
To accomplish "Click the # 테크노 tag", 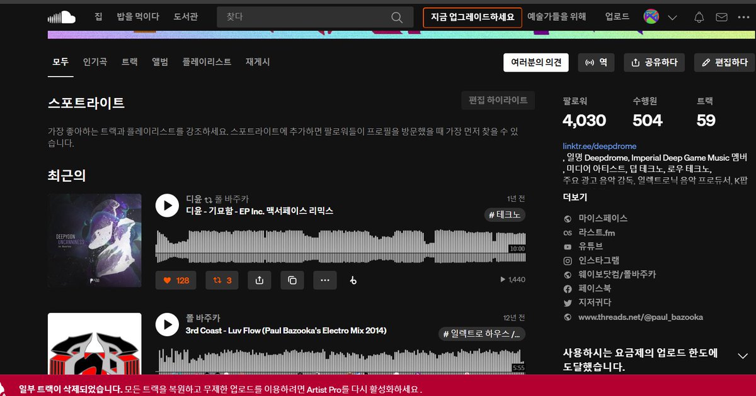I will click(504, 215).
